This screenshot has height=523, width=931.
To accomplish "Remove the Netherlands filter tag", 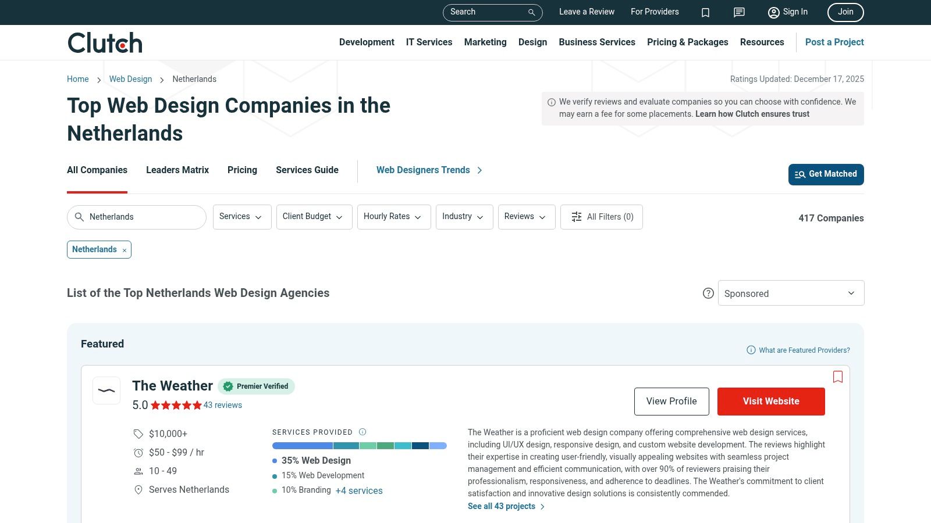I will point(125,250).
